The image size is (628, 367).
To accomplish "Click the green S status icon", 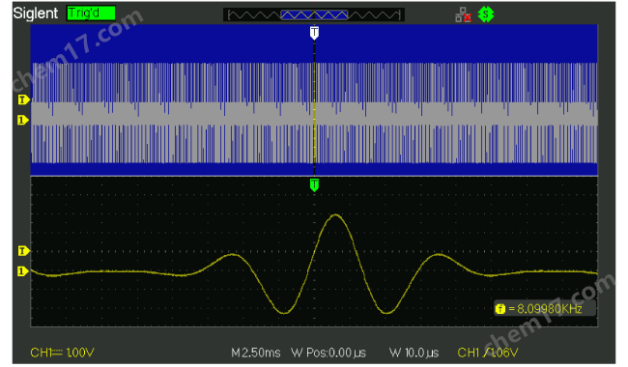I will [x=486, y=14].
